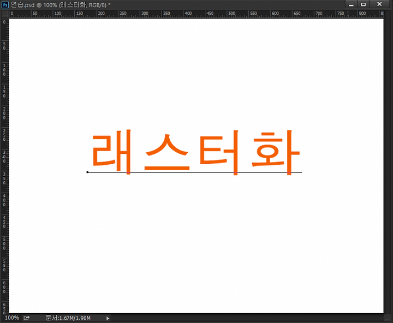Click the share/export icon in status bar
This screenshot has width=393, height=323.
(x=27, y=318)
